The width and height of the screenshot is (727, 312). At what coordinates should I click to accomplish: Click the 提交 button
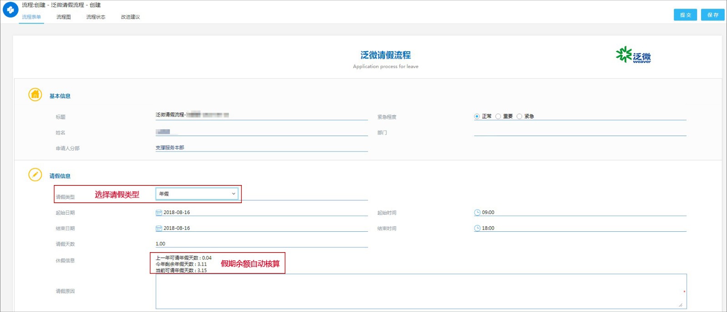click(x=685, y=15)
